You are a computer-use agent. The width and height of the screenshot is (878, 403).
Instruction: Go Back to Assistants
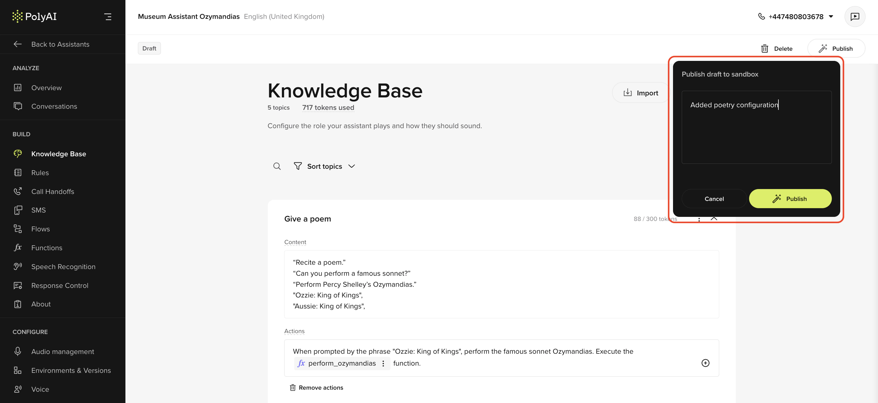coord(60,44)
